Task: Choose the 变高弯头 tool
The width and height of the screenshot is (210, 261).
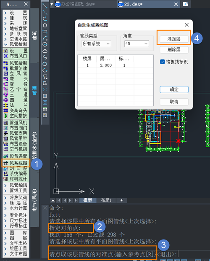Action: click(x=16, y=110)
